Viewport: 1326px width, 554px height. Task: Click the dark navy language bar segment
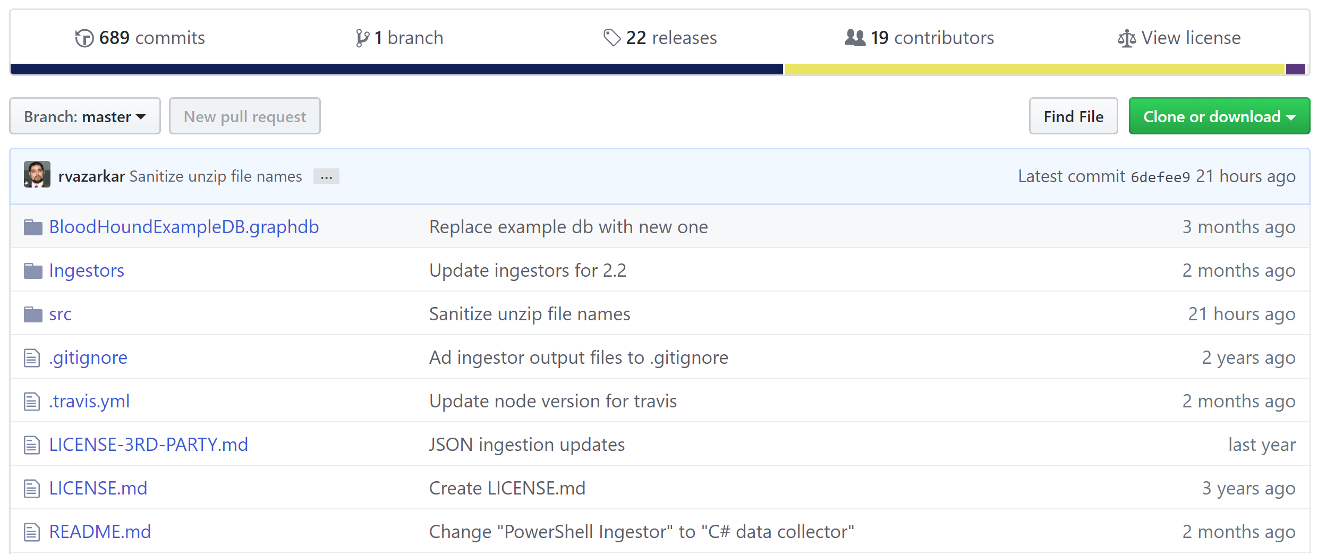coord(397,69)
